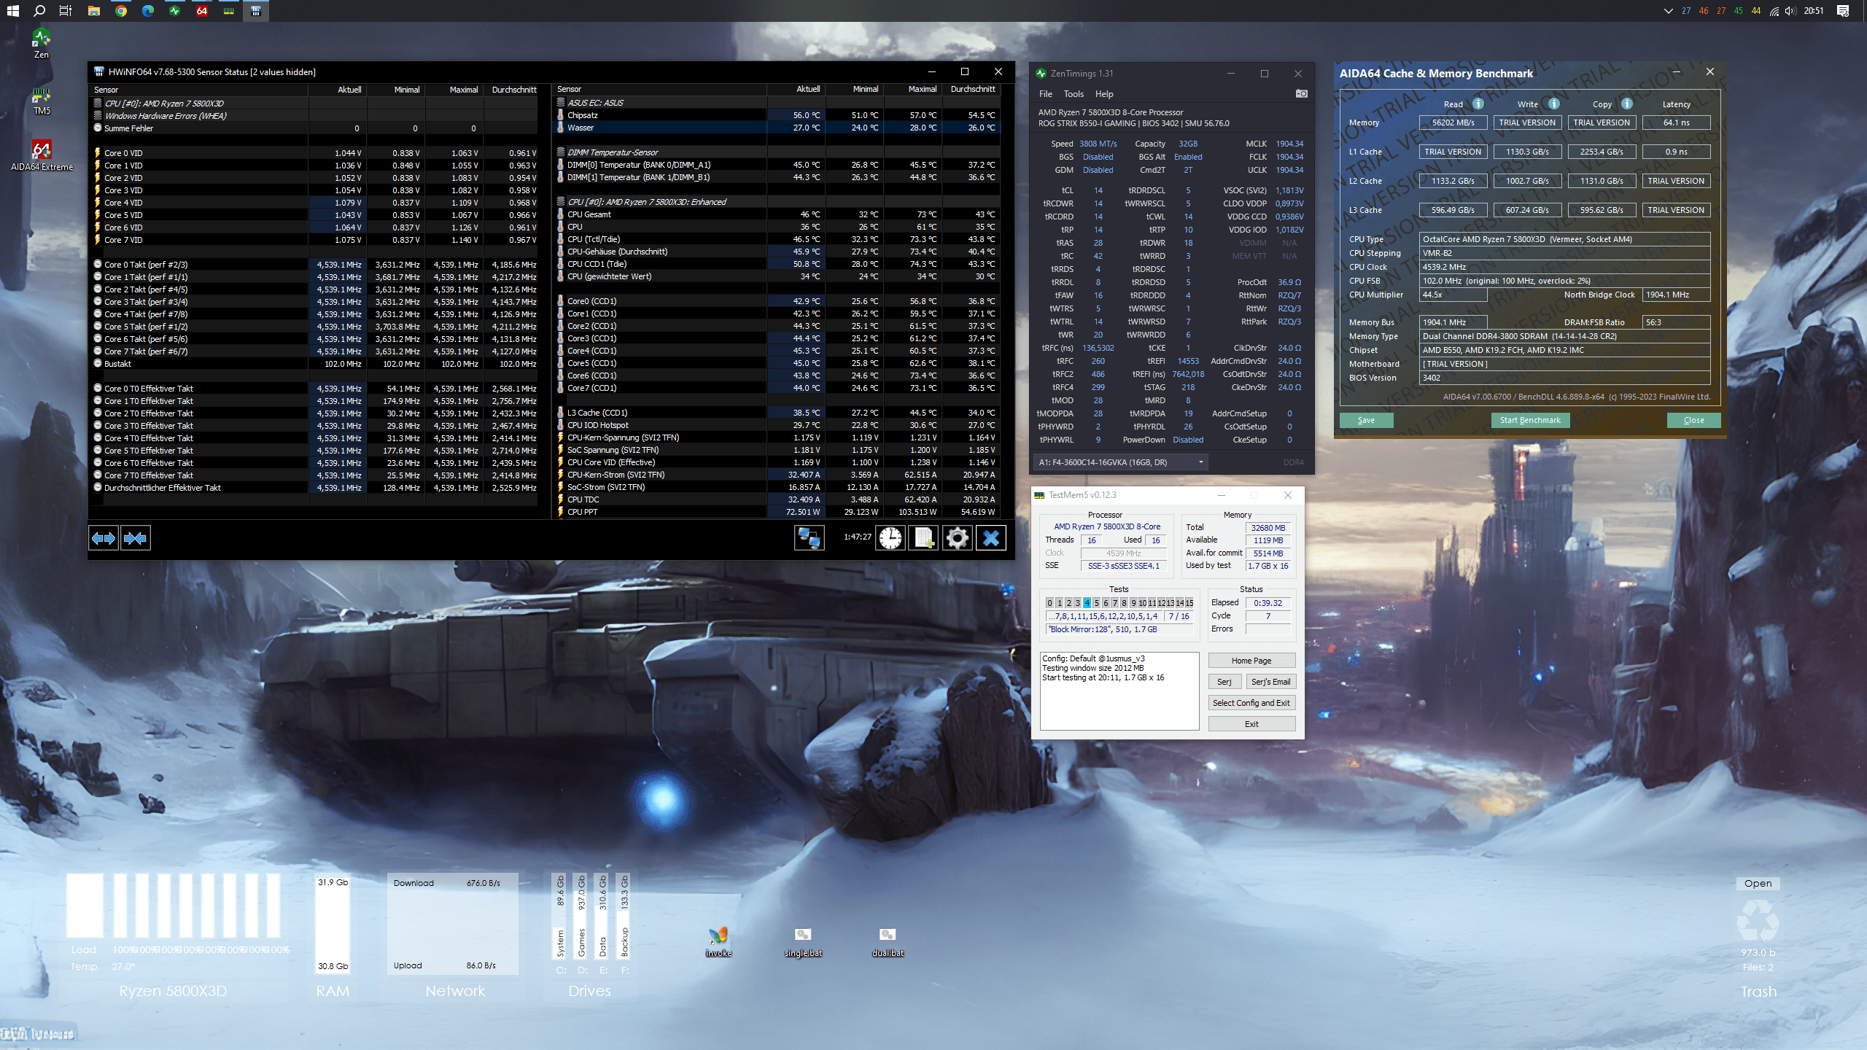Screen dimensions: 1867x1050
Task: Open Task View from taskbar
Action: pos(66,11)
